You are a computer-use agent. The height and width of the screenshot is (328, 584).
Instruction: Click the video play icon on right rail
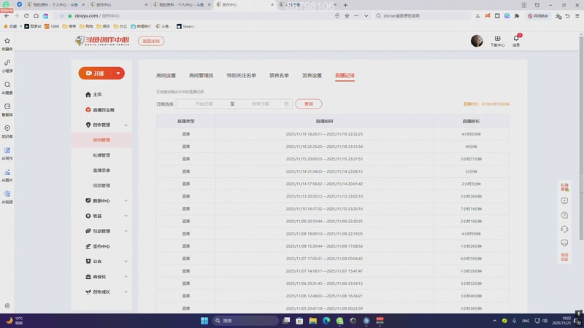click(564, 201)
